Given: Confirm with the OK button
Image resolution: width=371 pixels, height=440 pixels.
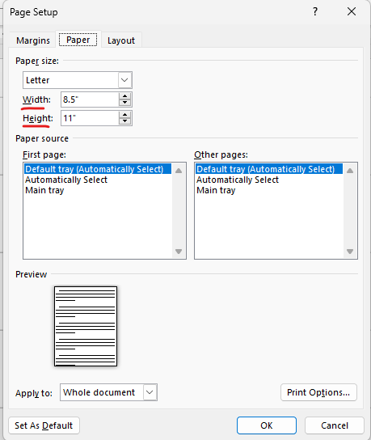Looking at the screenshot, I should point(267,425).
